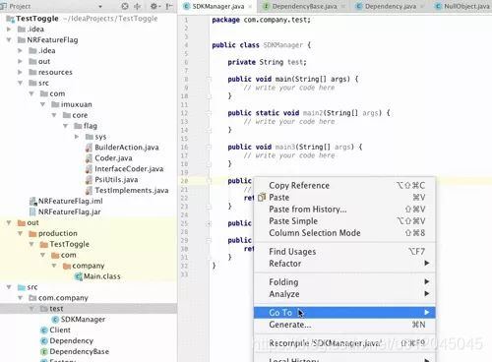Image resolution: width=492 pixels, height=362 pixels.
Task: Click line number 20 in gutter
Action: [184, 181]
